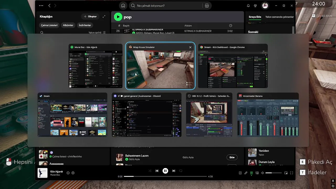Toggle lyrics microphone icon
Image resolution: width=336 pixels, height=189 pixels.
(x=246, y=173)
